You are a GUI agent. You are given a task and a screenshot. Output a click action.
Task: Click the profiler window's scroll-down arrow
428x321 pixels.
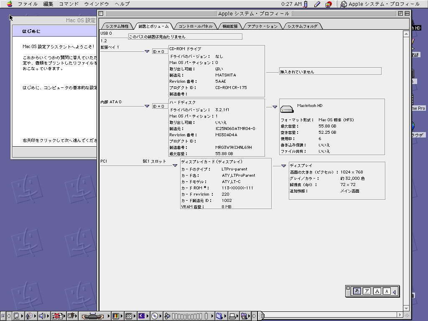point(406,308)
